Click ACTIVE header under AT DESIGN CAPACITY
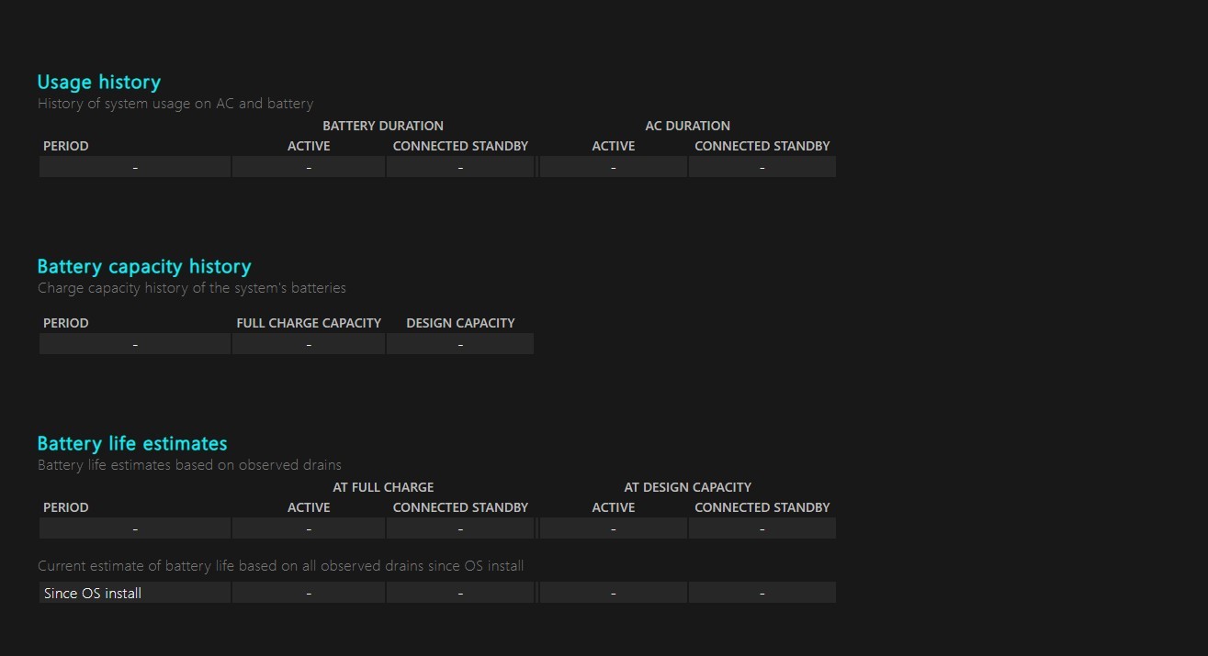Viewport: 1208px width, 656px height. [x=613, y=507]
